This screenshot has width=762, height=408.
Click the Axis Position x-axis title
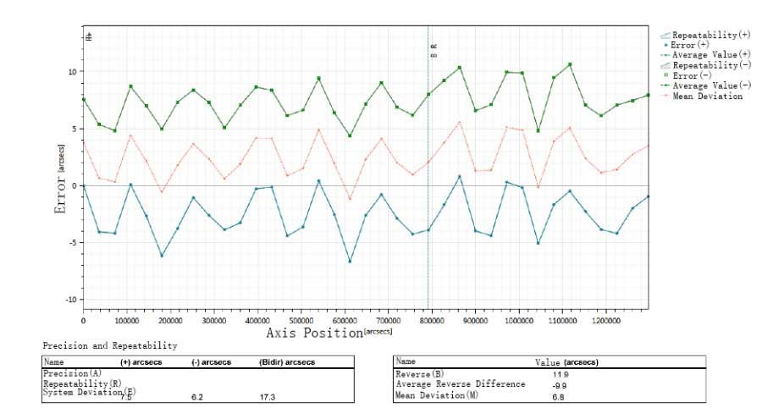pos(313,334)
